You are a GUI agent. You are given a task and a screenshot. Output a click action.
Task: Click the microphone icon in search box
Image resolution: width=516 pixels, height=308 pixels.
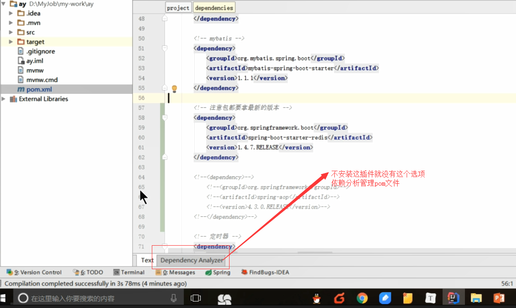click(174, 299)
